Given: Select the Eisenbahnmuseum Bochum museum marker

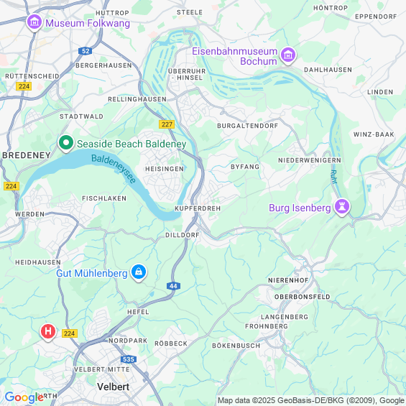Looking at the screenshot, I should click(x=288, y=55).
